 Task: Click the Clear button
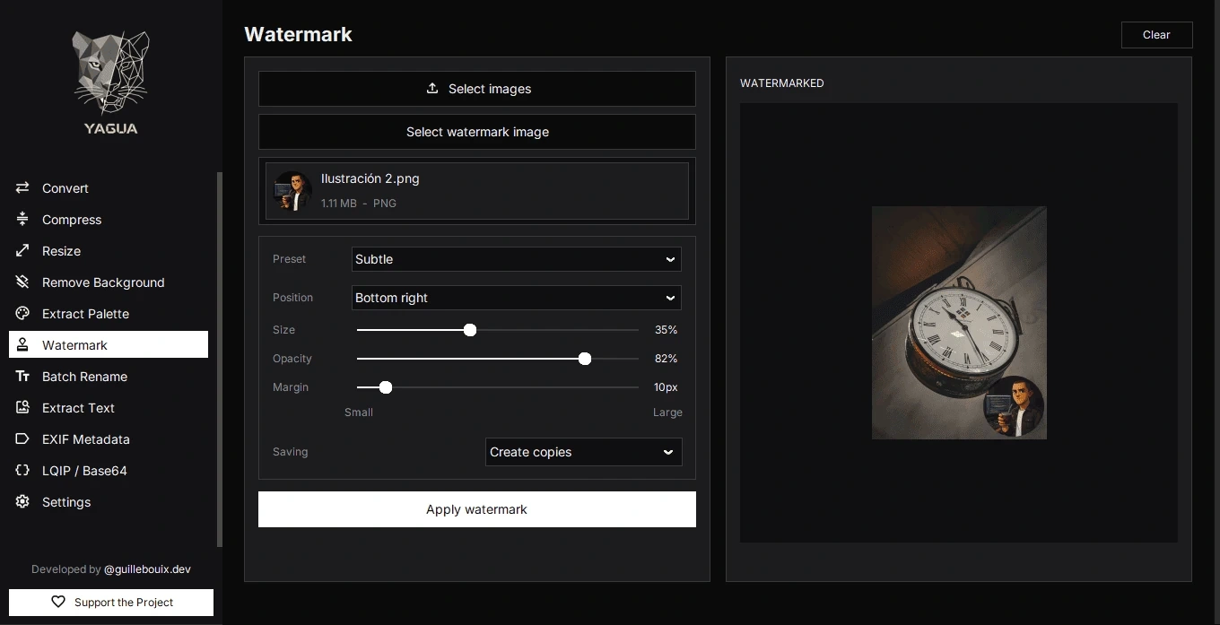coord(1157,35)
